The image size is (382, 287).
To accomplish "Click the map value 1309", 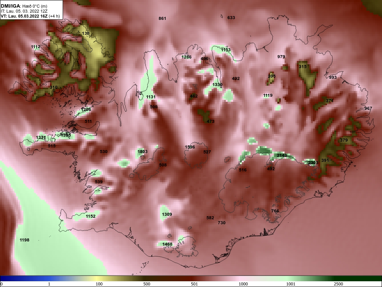I will click(167, 214).
